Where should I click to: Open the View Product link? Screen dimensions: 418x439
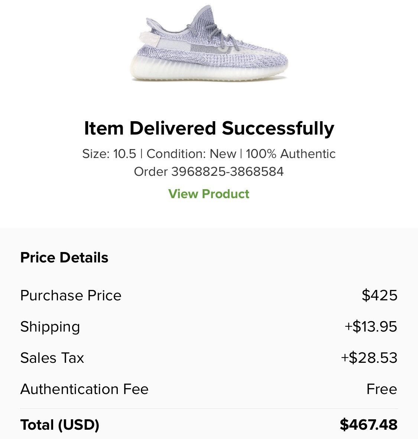click(208, 194)
